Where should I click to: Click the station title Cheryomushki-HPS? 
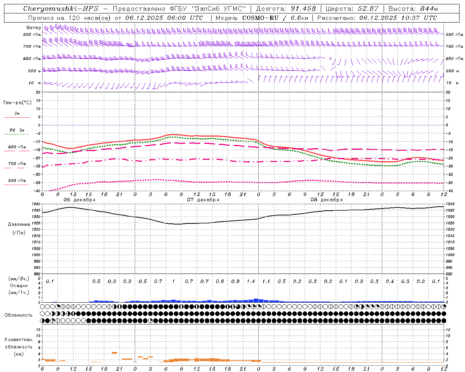pyautogui.click(x=61, y=9)
